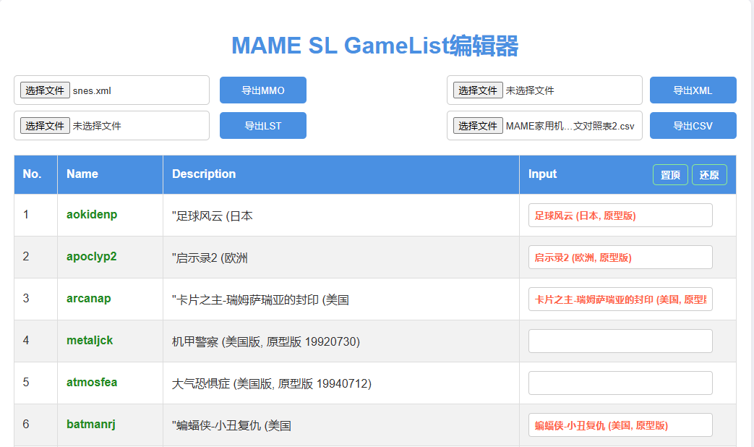Select the arcanap game name
754x447 pixels.
pyautogui.click(x=88, y=299)
